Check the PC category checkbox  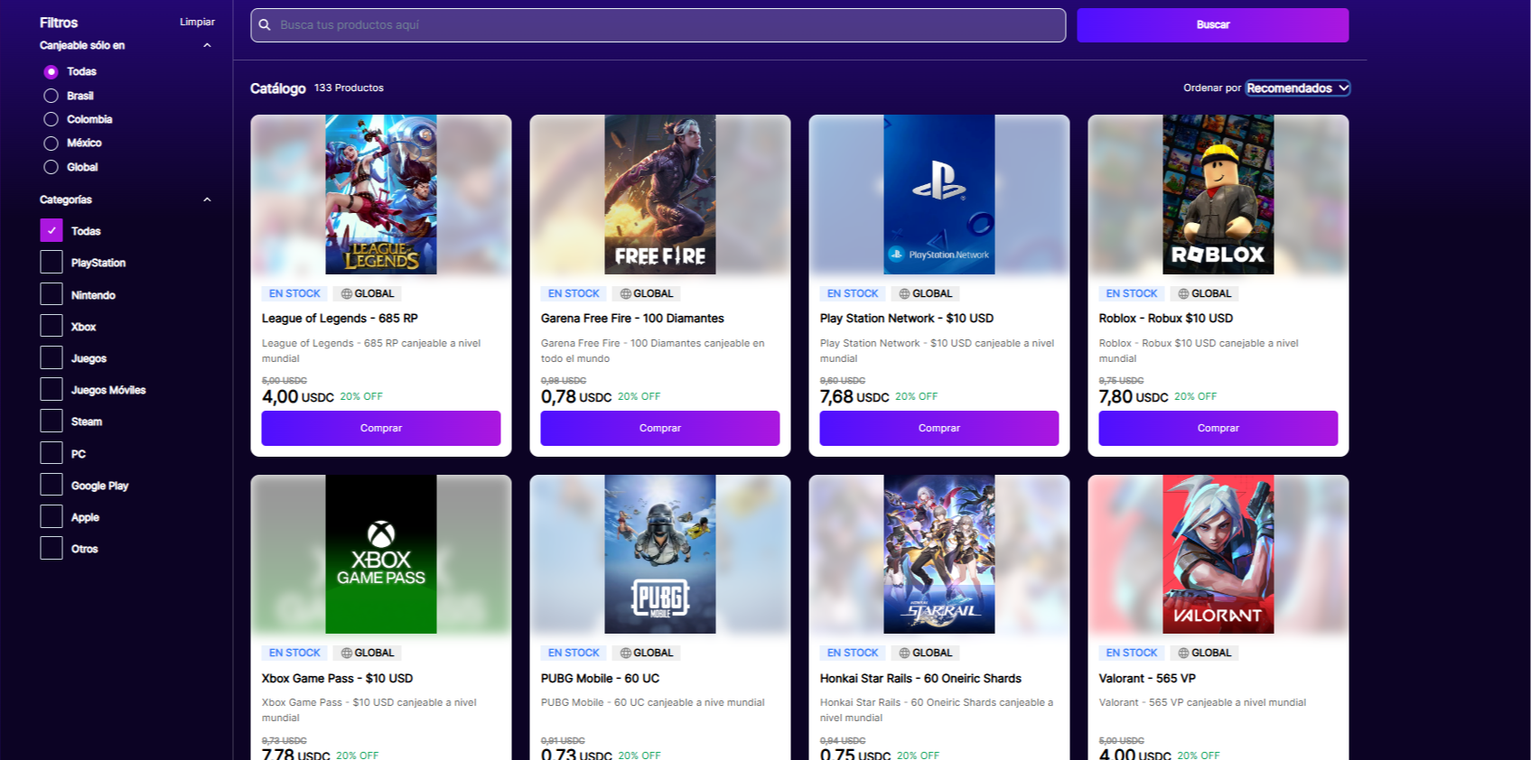click(51, 453)
